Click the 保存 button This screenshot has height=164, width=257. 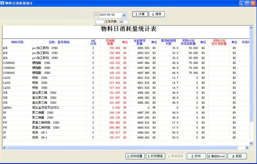point(157,14)
